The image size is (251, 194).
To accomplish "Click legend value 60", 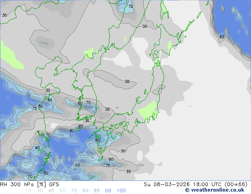I will point(63,191).
